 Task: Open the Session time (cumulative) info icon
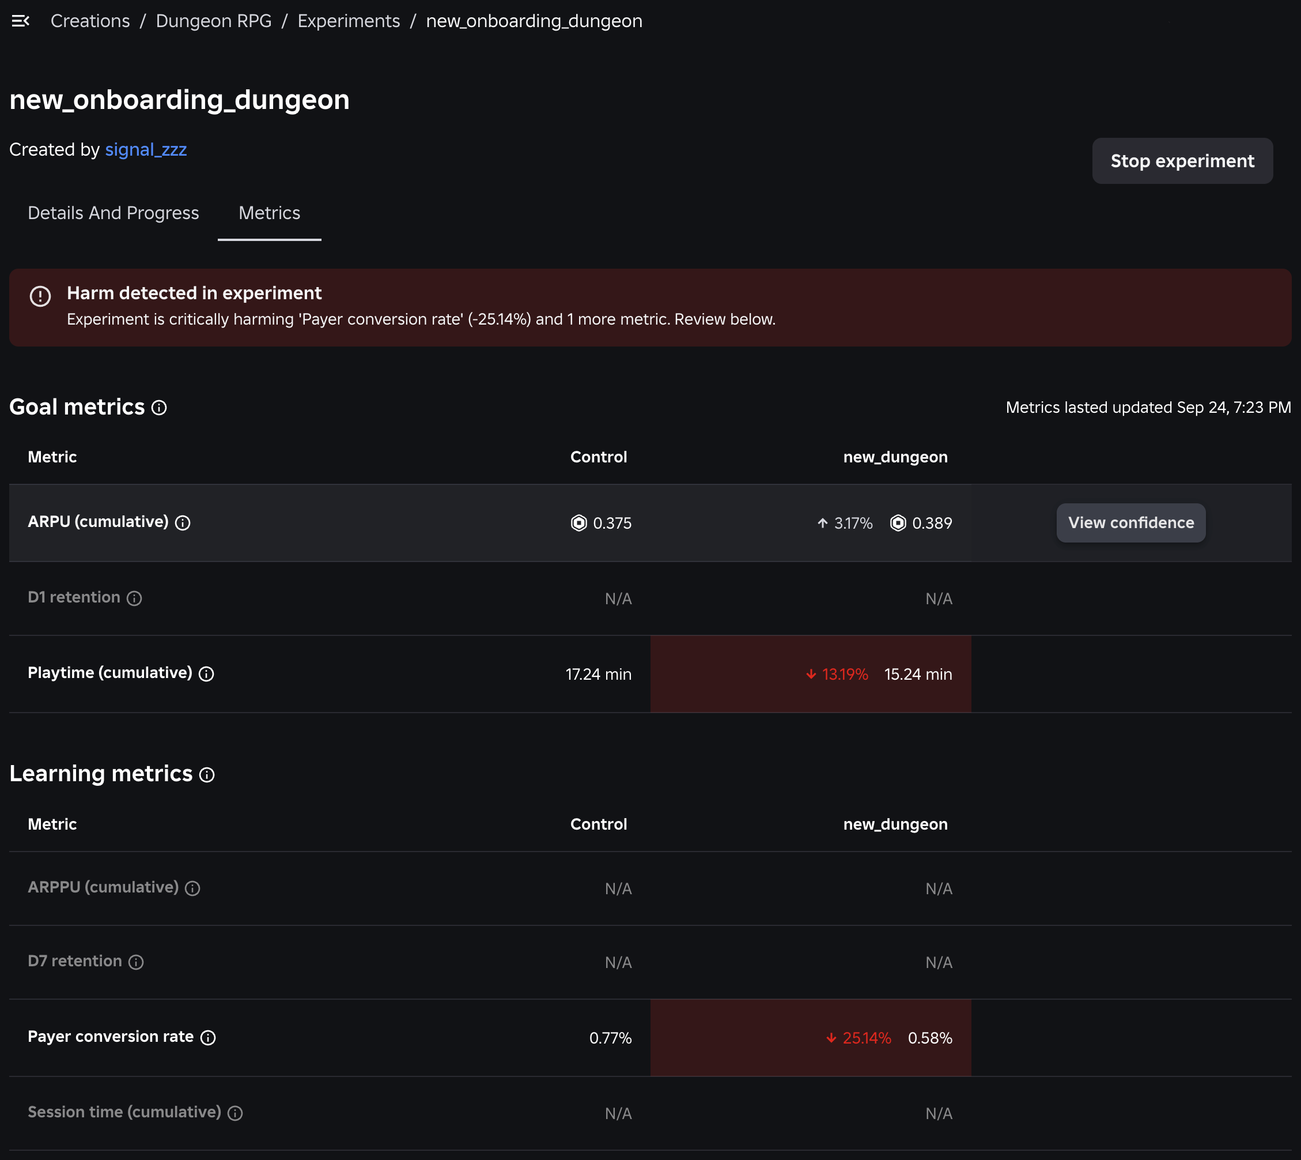(235, 1113)
